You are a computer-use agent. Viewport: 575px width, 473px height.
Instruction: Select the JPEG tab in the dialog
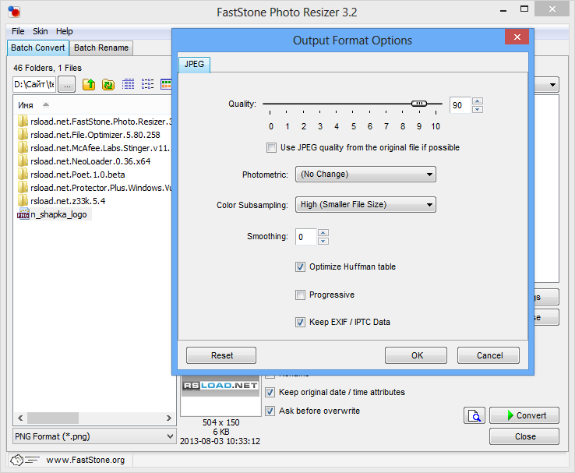[194, 64]
